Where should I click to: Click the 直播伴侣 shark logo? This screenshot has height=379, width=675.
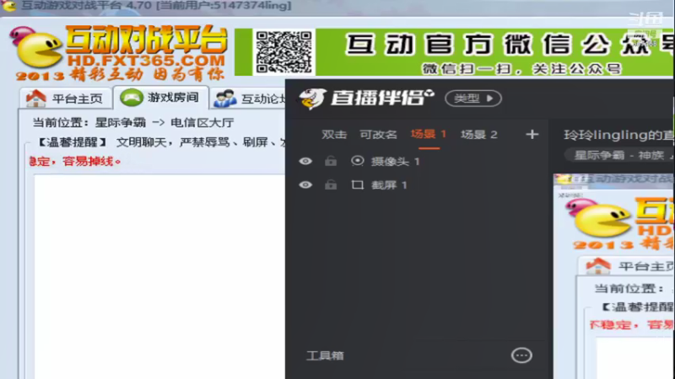[x=312, y=99]
